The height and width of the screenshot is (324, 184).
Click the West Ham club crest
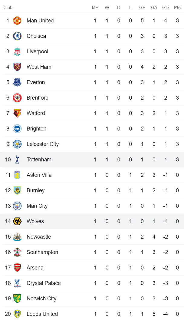pos(17,67)
